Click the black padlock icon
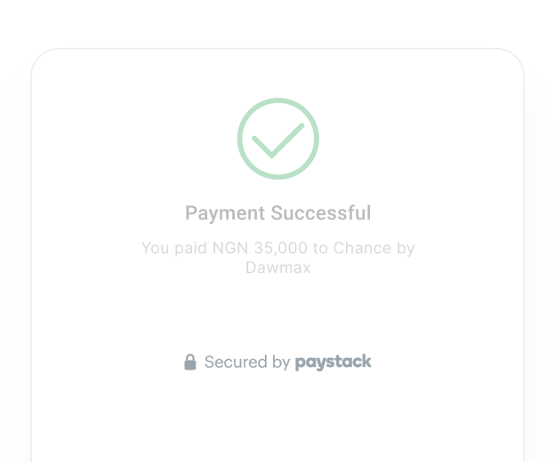This screenshot has height=462, width=555. [x=189, y=362]
